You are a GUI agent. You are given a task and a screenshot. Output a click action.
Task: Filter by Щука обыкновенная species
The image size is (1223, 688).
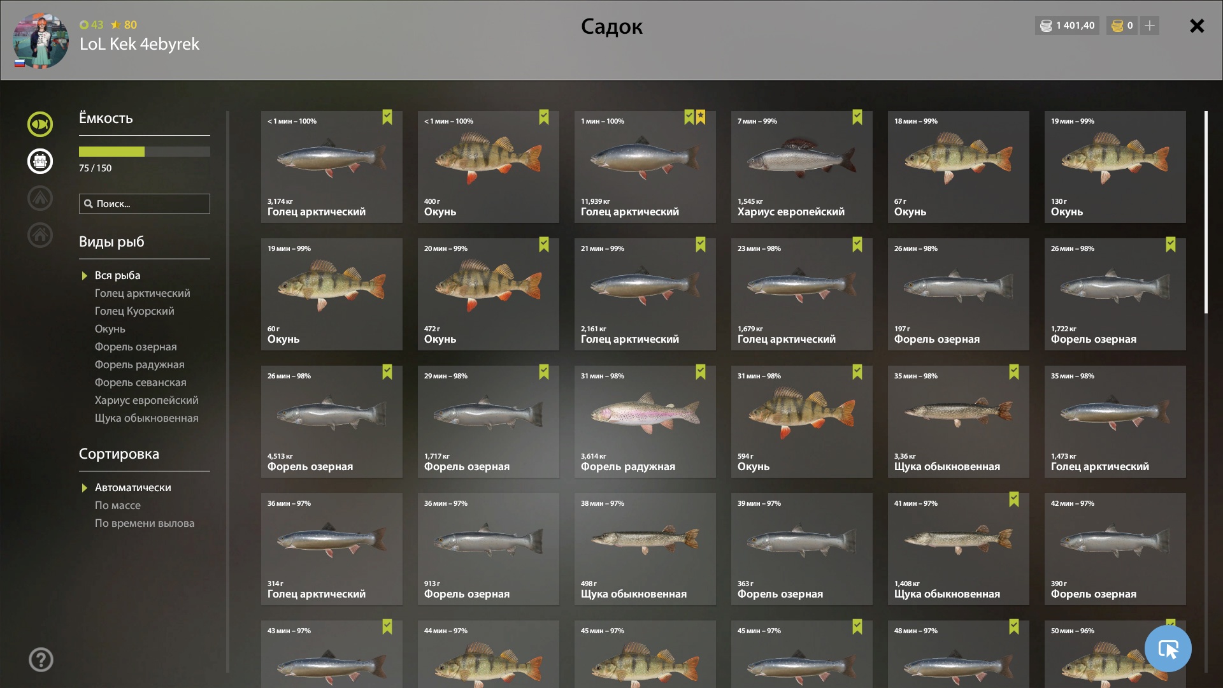click(x=147, y=418)
